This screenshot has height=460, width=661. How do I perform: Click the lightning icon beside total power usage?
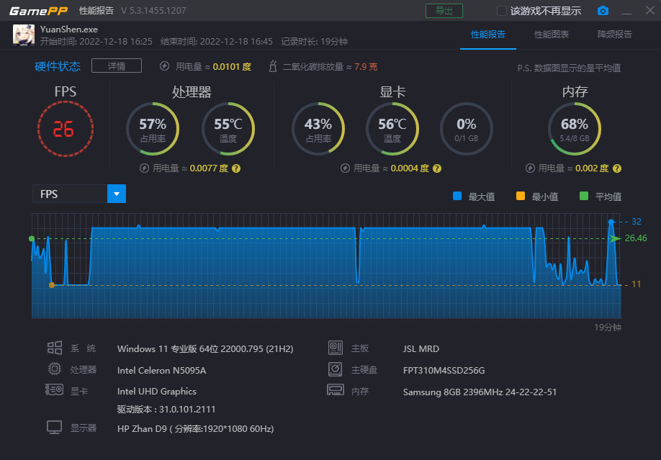point(164,66)
